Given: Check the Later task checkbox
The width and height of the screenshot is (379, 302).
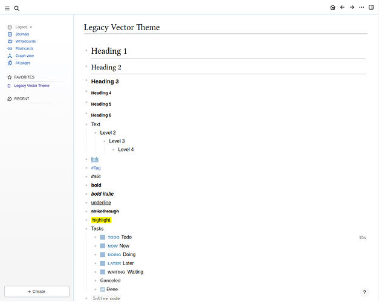Looking at the screenshot, I should (103, 263).
